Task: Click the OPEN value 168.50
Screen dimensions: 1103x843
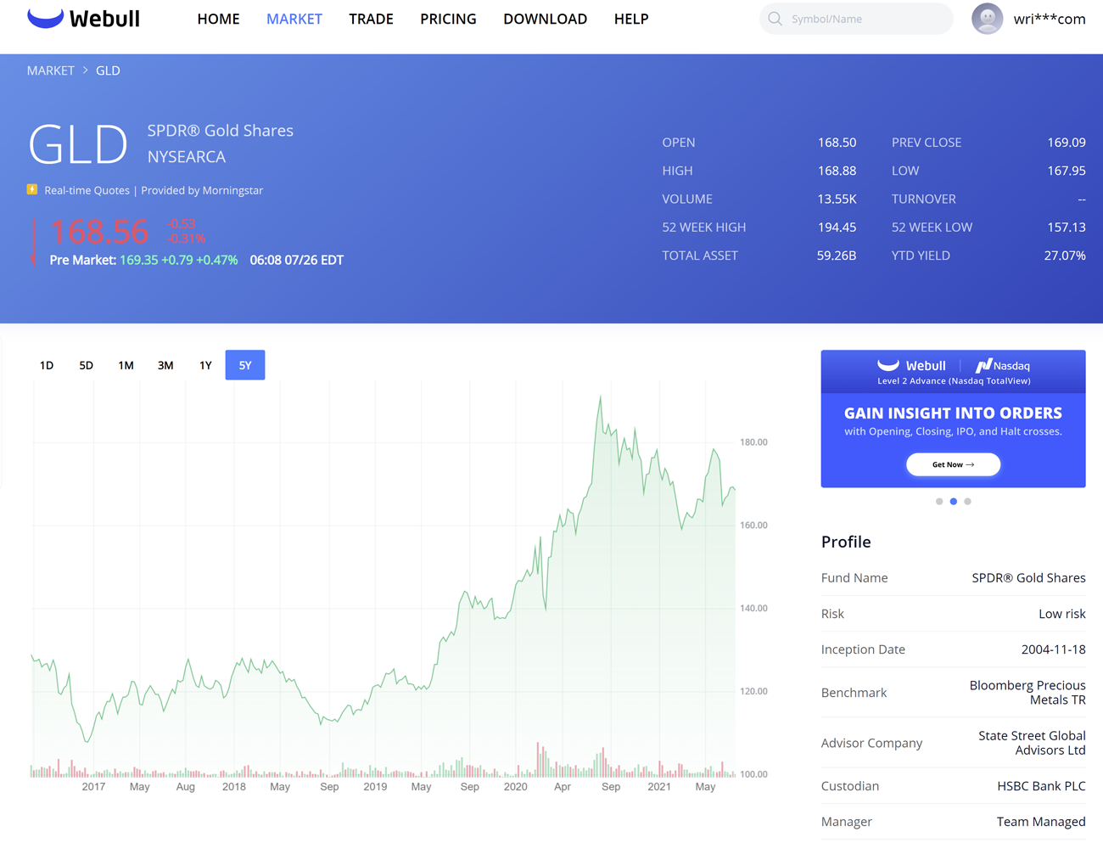Action: tap(837, 143)
